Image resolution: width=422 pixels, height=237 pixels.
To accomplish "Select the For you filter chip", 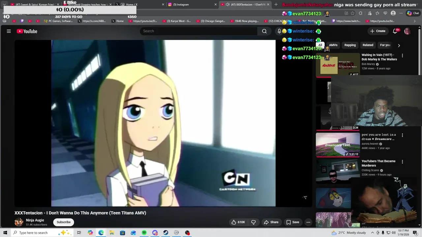I will [385, 45].
